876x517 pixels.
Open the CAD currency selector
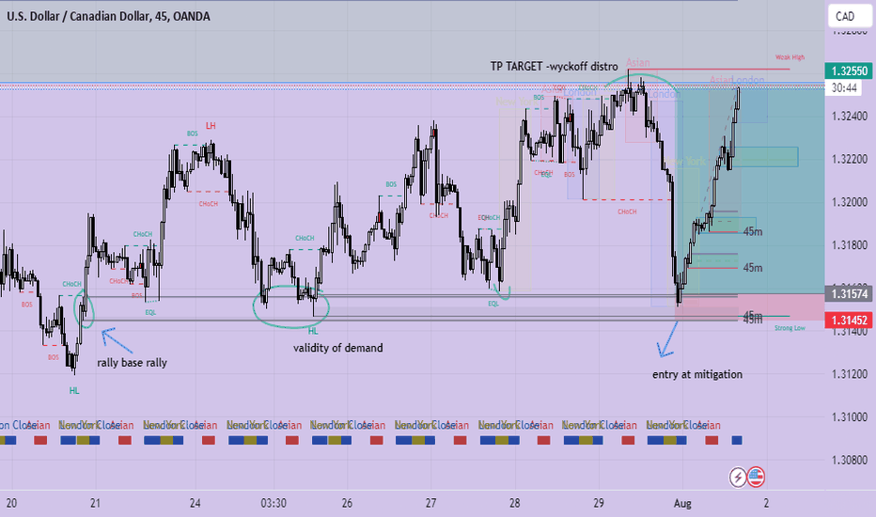point(850,16)
